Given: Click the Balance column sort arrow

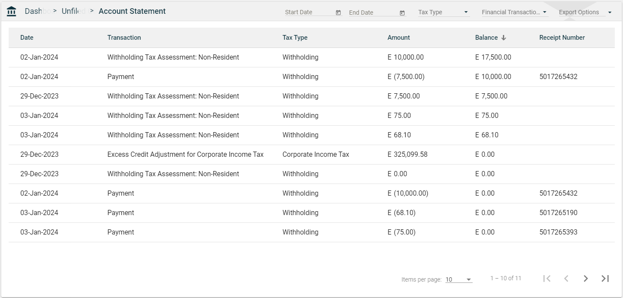Looking at the screenshot, I should click(x=504, y=38).
